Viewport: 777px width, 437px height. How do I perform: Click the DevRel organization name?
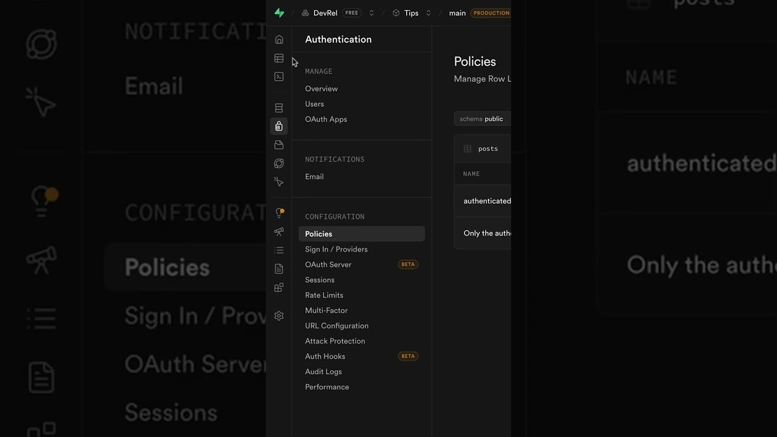325,13
